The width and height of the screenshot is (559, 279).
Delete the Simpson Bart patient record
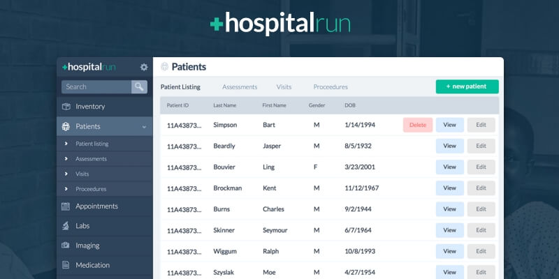click(x=417, y=125)
